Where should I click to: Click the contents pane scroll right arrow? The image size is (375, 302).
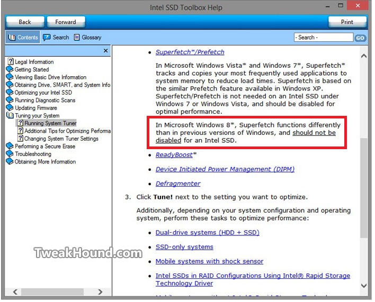pos(100,292)
